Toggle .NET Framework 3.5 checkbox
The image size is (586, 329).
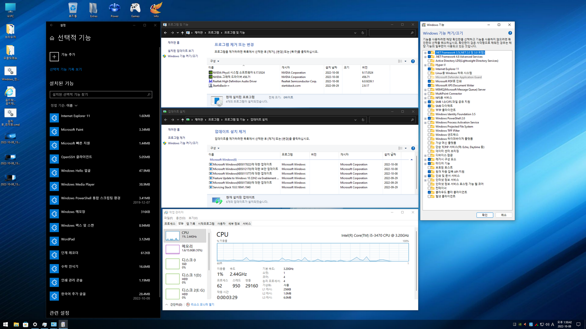[x=429, y=53]
